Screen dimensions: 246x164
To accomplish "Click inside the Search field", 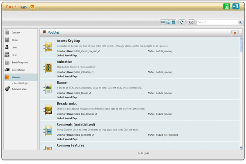I will point(217,22).
